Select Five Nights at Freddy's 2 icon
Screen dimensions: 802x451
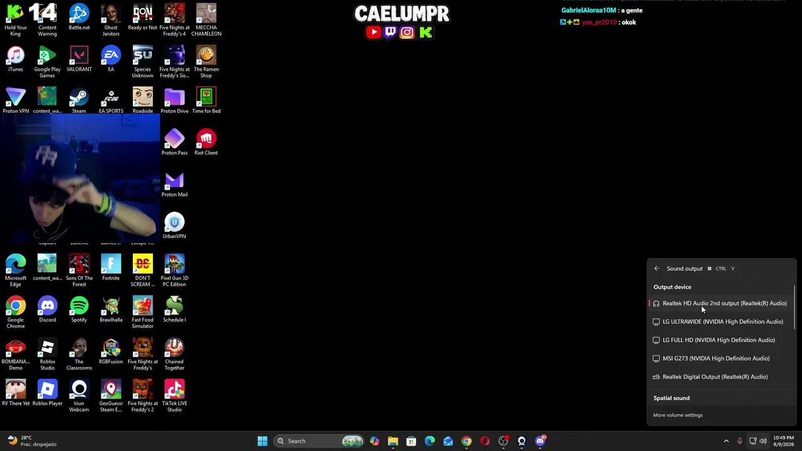pos(142,395)
